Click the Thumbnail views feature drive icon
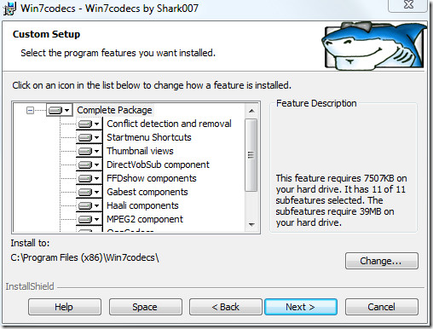The height and width of the screenshot is (329, 433). coord(89,151)
